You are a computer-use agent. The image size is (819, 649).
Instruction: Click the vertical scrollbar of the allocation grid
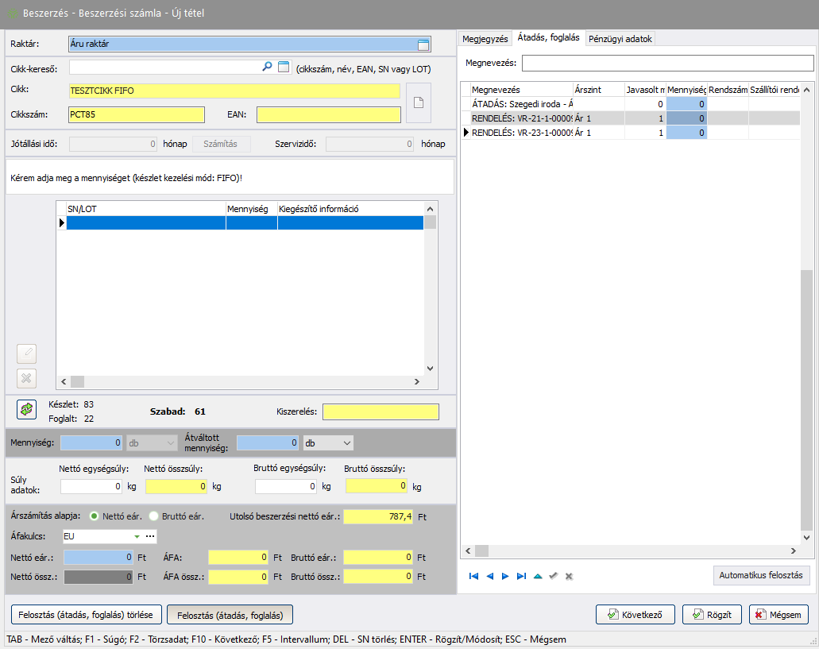coord(806,397)
